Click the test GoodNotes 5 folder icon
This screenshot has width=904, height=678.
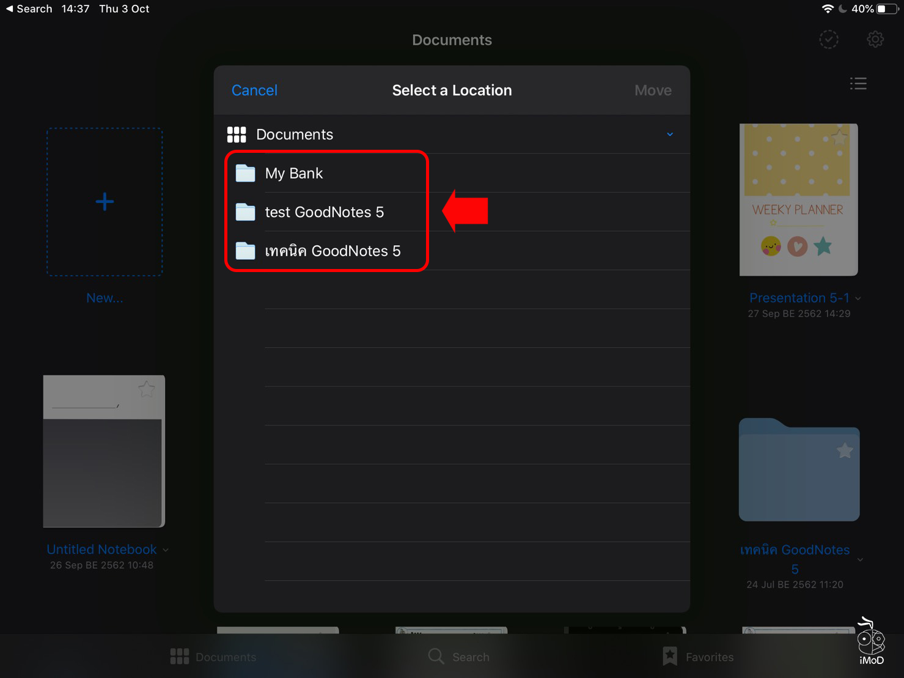[246, 212]
